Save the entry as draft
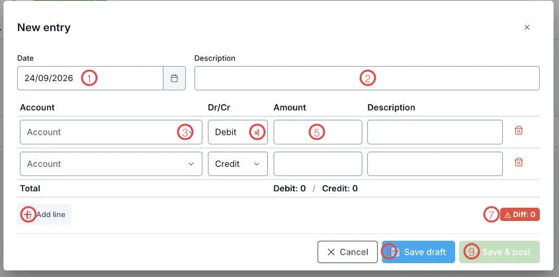The height and width of the screenshot is (277, 559). pyautogui.click(x=418, y=252)
